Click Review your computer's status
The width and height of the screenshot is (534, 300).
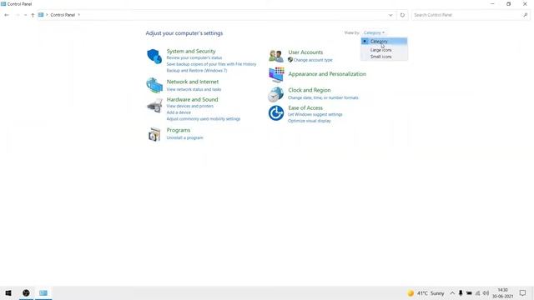click(x=194, y=57)
